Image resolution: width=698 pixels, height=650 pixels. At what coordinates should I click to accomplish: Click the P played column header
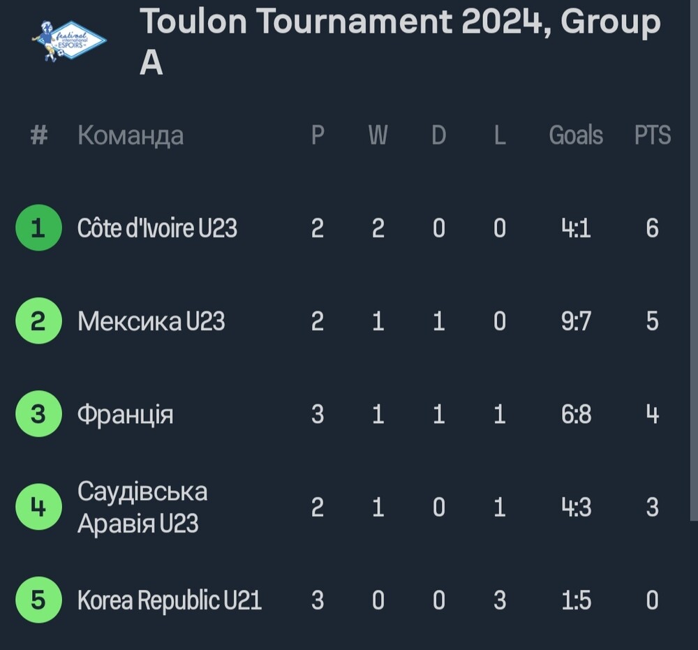[x=318, y=135]
